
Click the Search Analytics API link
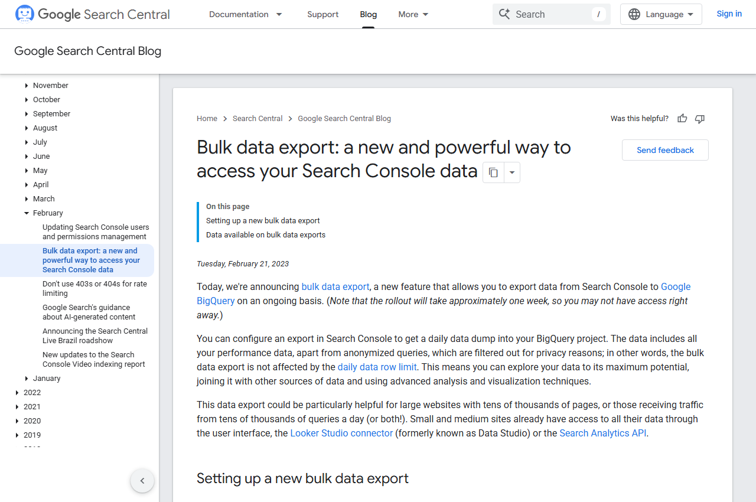point(604,433)
